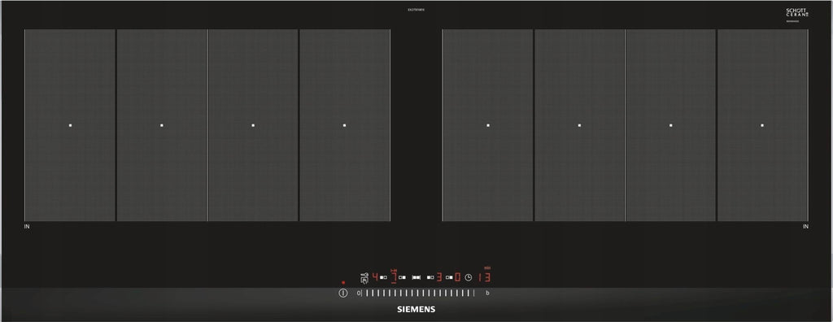The height and width of the screenshot is (322, 833).
Task: Tap the clock timer icon
Action: pos(469,277)
